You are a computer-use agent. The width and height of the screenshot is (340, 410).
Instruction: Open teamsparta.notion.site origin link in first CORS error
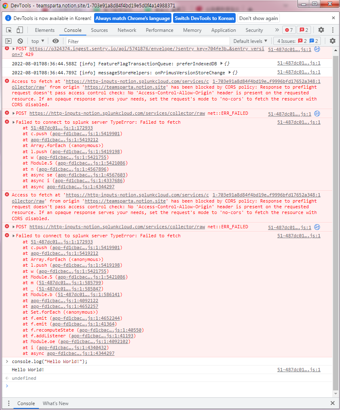point(125,87)
